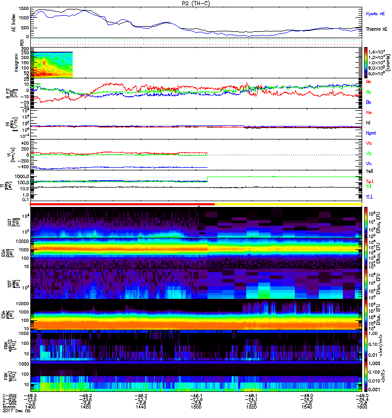Viewport: 392px width, 418px height.
Task: Select the date label 2017 Dec 05
Action: (16, 411)
